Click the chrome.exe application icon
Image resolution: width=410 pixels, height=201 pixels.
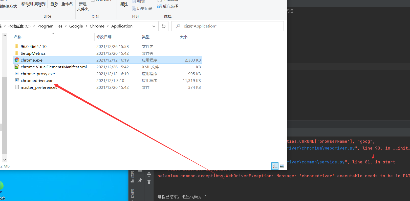(17, 60)
